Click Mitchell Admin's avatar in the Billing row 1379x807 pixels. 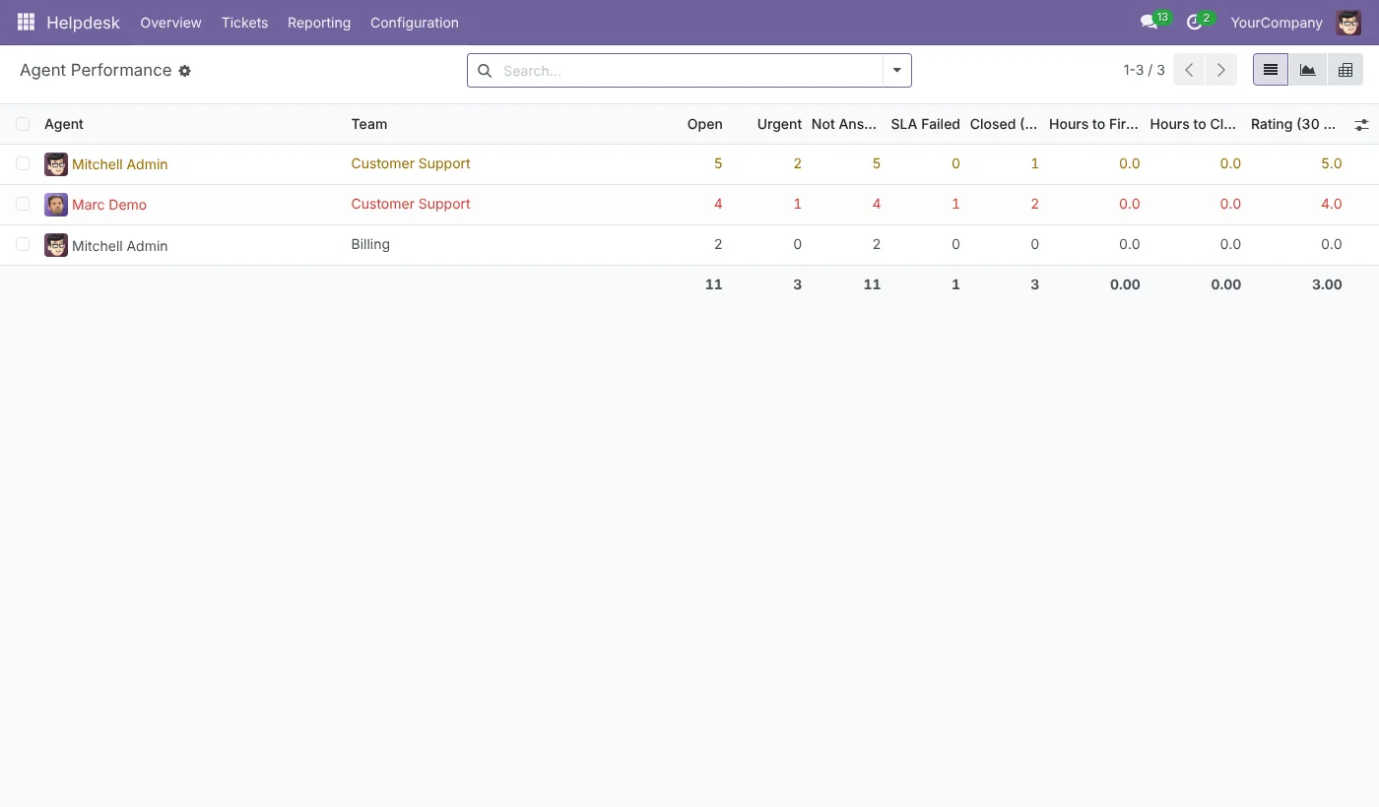tap(56, 245)
